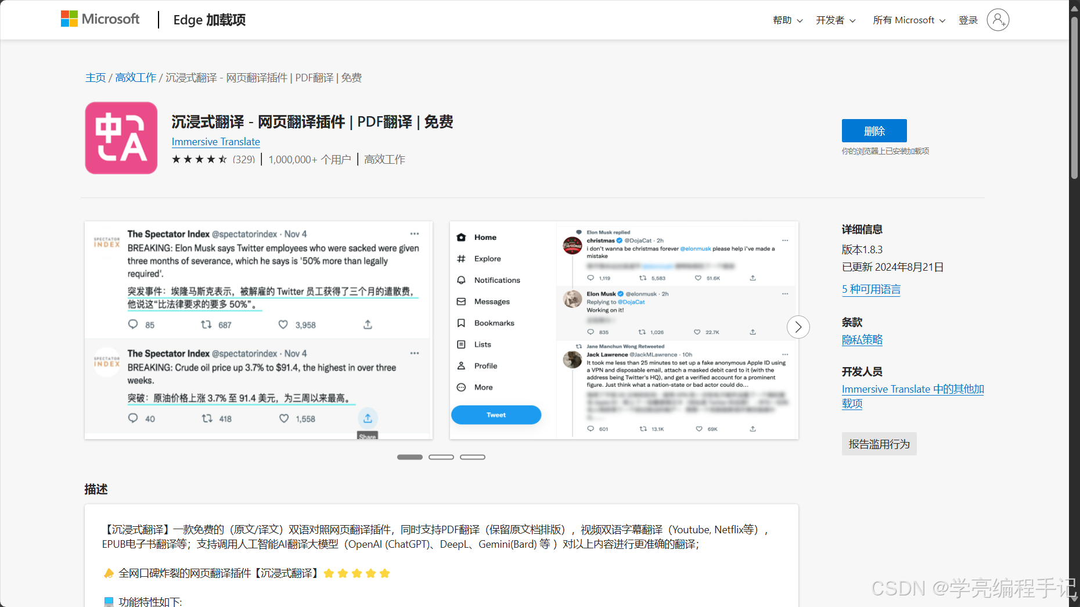Click the 删除 button to remove the extension
Screen dimensions: 1080x607
874,131
